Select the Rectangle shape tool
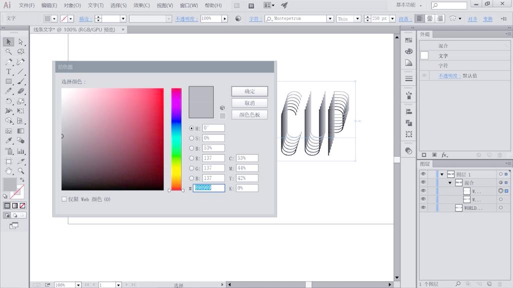 pos(9,81)
